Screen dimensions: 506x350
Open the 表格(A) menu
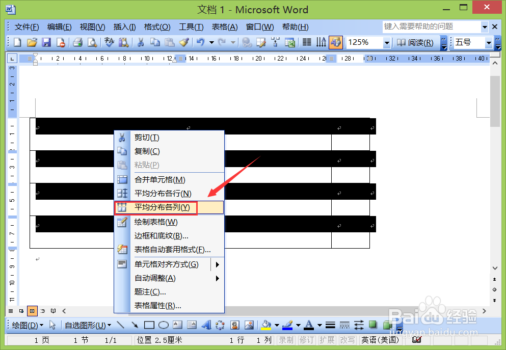point(225,27)
